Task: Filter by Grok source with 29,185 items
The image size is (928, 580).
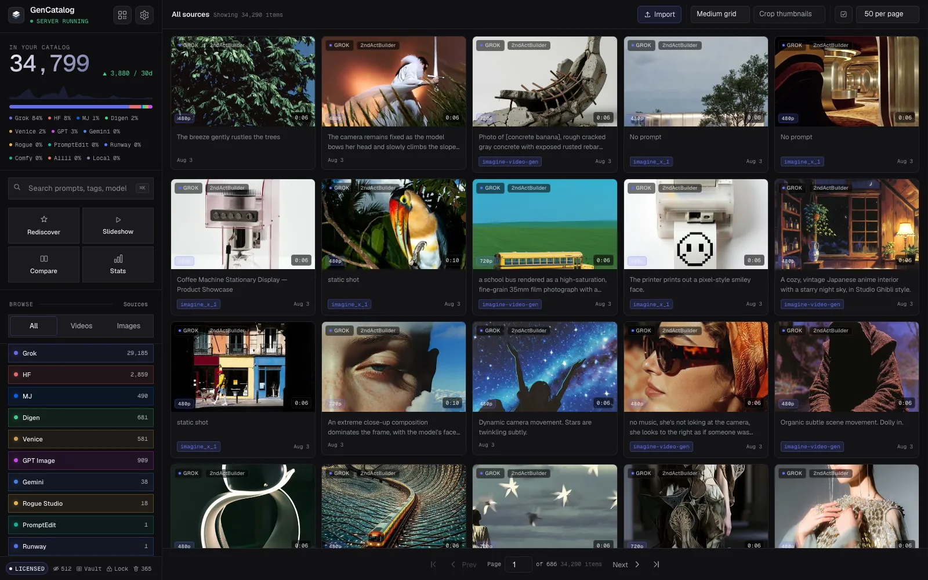Action: [81, 353]
